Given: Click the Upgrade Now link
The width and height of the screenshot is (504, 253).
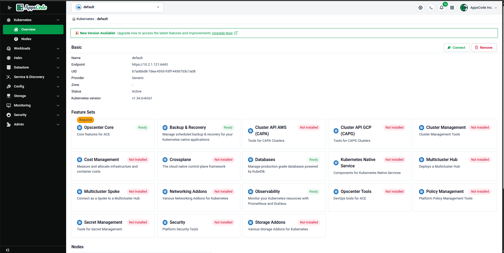Looking at the screenshot, I should click(x=222, y=33).
